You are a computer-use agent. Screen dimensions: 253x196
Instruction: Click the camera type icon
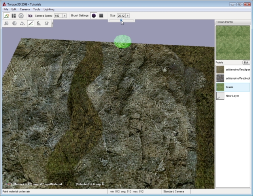click(x=30, y=15)
